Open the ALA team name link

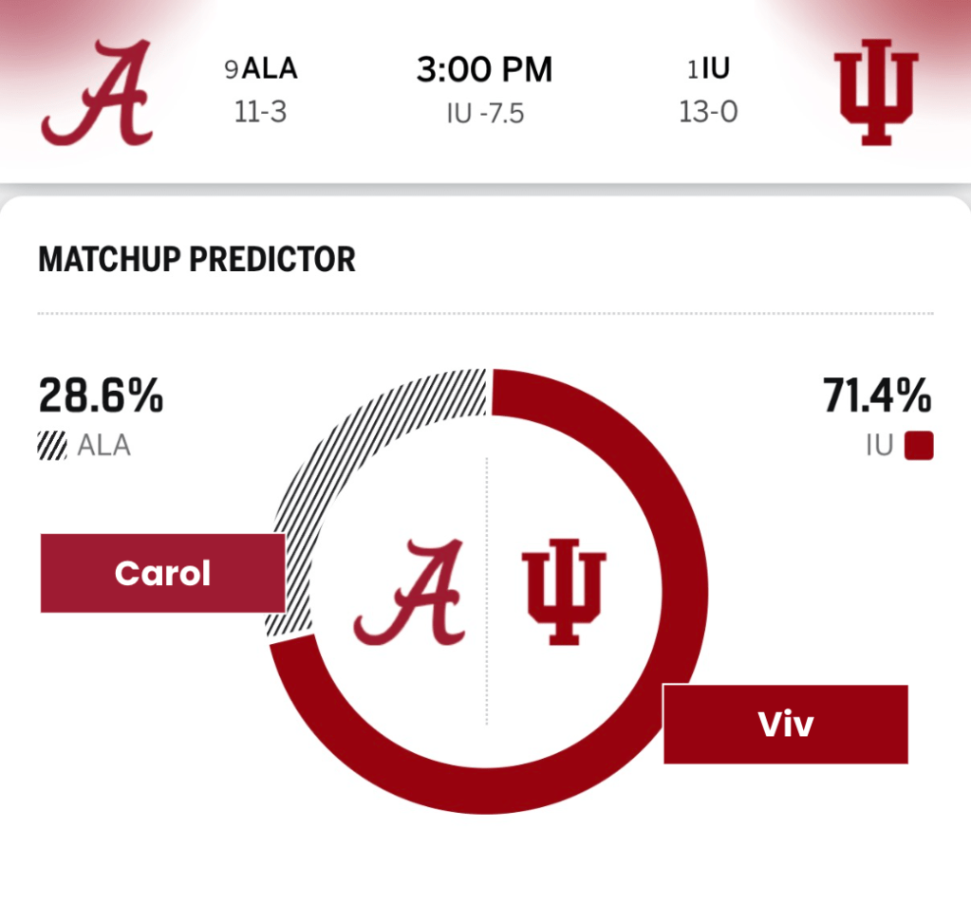[x=270, y=69]
